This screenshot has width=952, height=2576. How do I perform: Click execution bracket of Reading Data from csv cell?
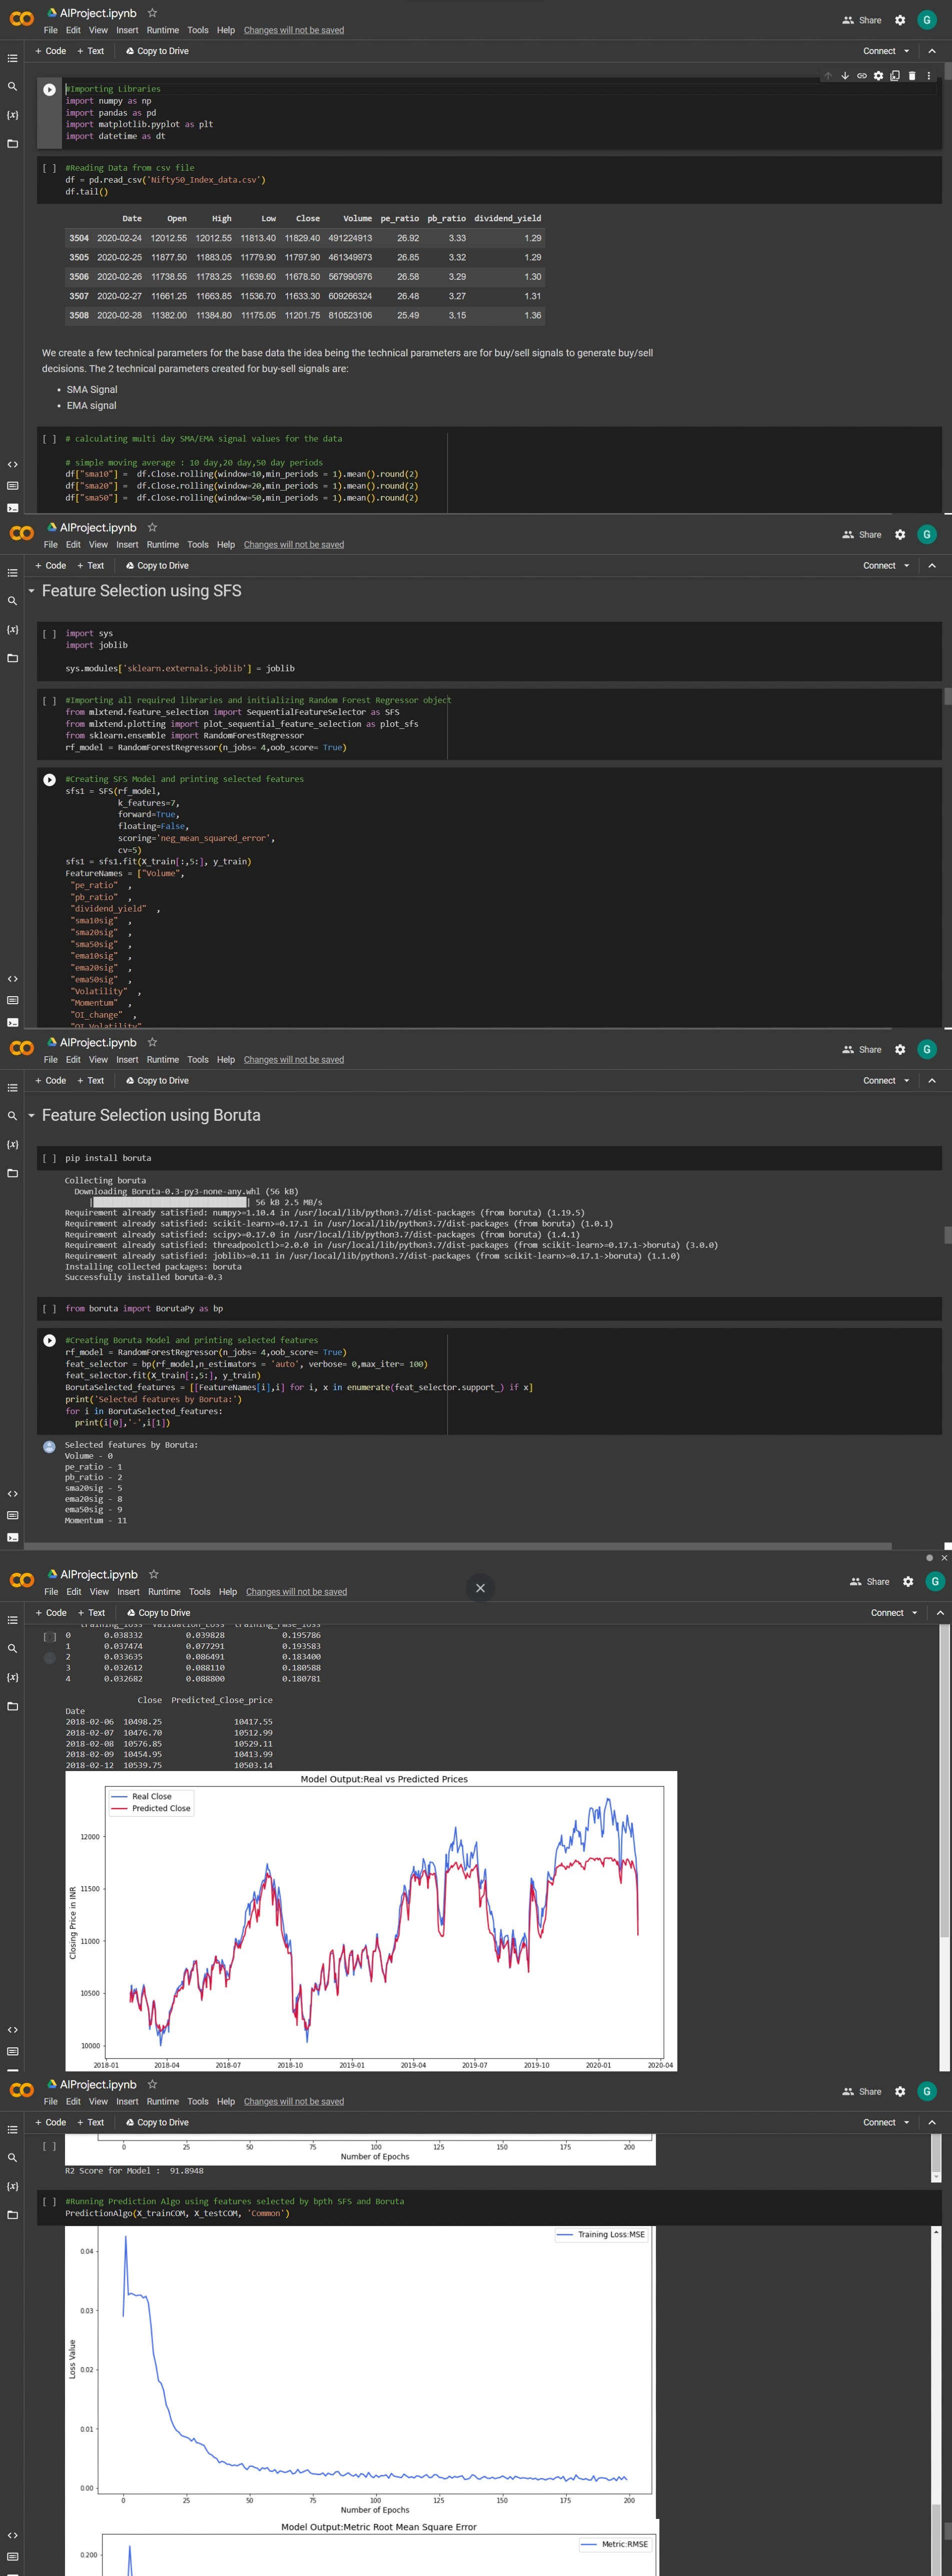point(49,168)
